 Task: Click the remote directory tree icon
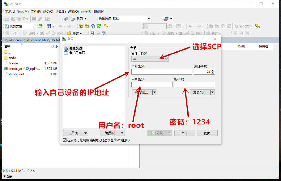coord(257,26)
